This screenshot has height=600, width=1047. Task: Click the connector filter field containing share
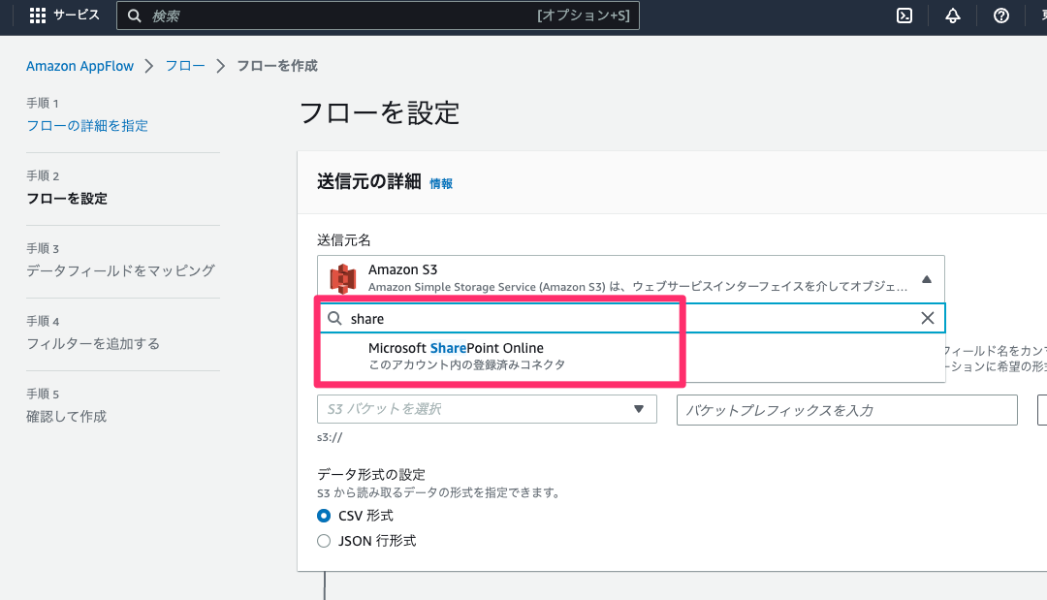[631, 318]
